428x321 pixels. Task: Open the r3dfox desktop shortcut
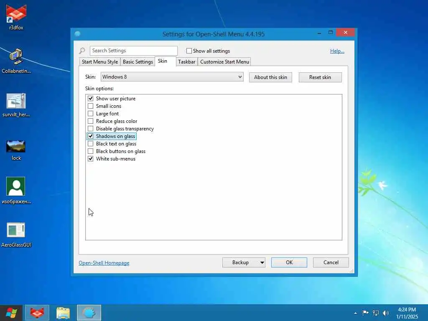[16, 17]
